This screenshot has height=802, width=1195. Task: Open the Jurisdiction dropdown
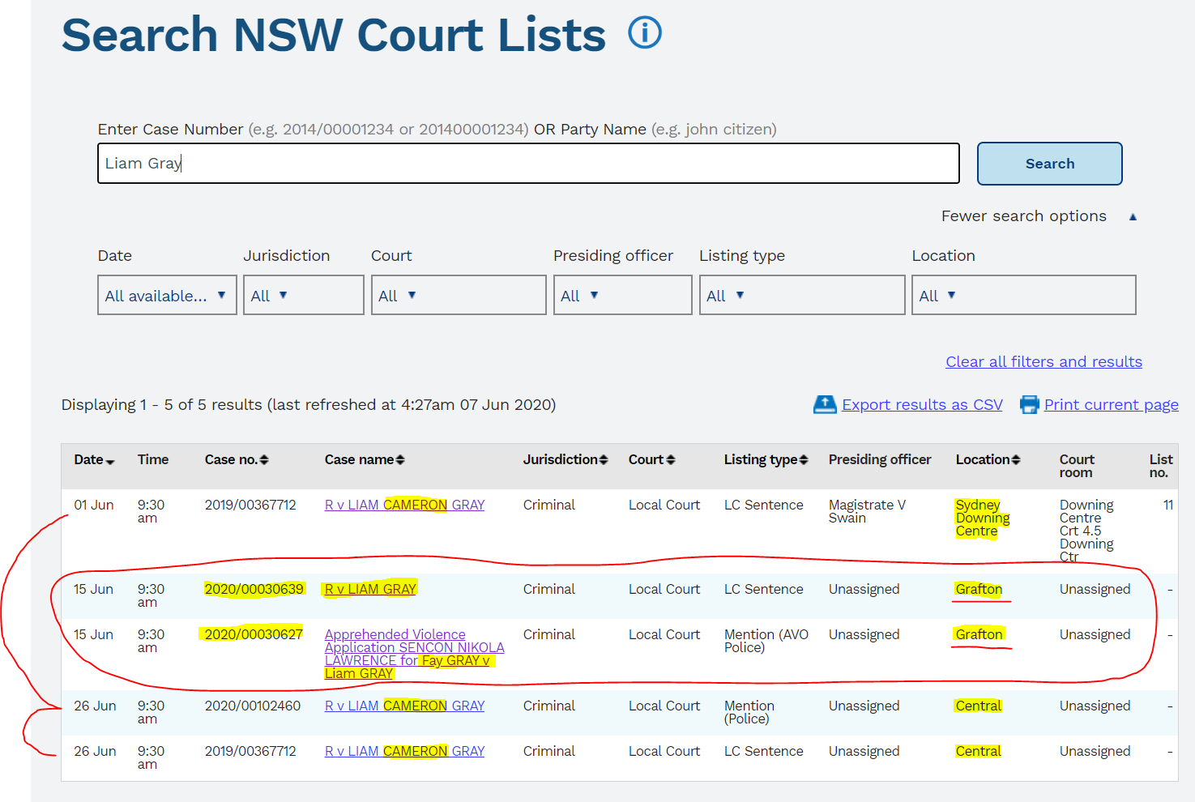[x=304, y=295]
